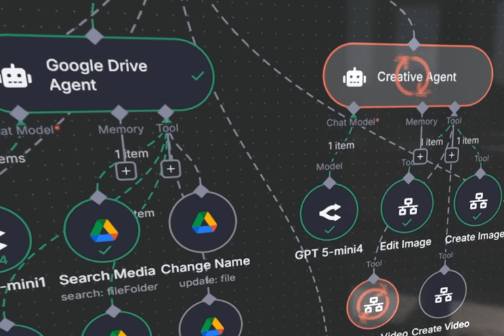Click the "Memory" label under Creative Agent
The width and height of the screenshot is (504, 336).
pyautogui.click(x=421, y=121)
